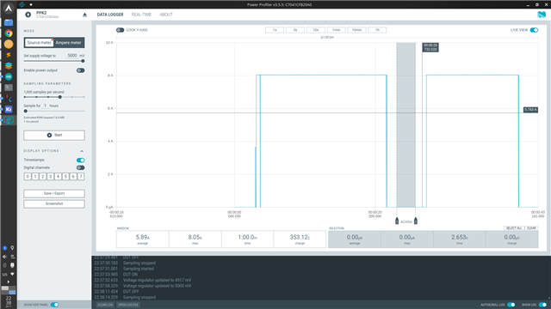The height and width of the screenshot is (309, 551).
Task: Click the Sample for hours input field
Action: pyautogui.click(x=45, y=106)
